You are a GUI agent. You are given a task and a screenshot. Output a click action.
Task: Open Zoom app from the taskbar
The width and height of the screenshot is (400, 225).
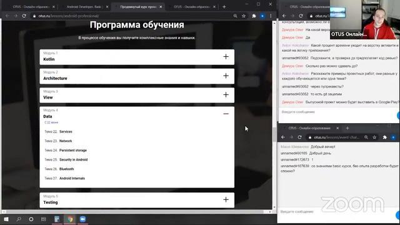tap(82, 219)
